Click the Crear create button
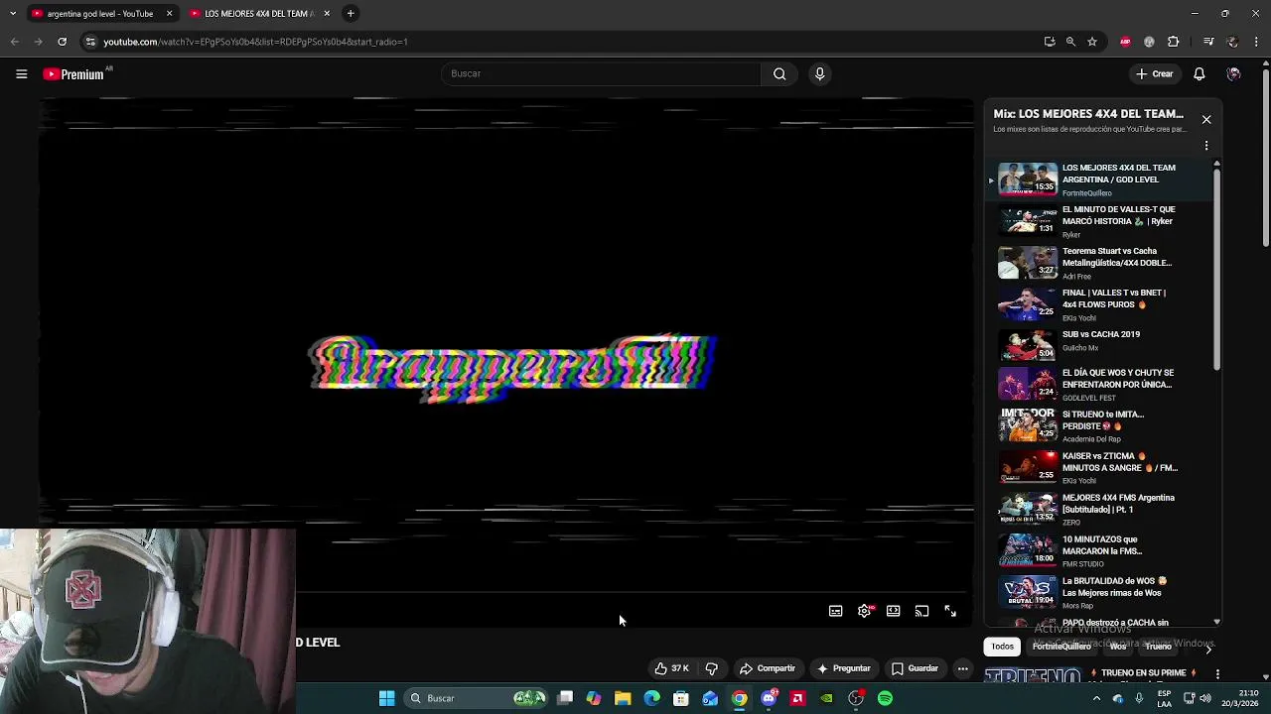Viewport: 1271px width, 714px height. click(x=1155, y=73)
